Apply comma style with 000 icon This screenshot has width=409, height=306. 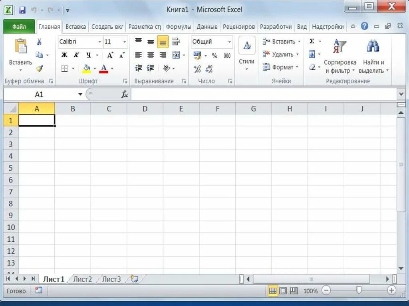click(x=227, y=55)
